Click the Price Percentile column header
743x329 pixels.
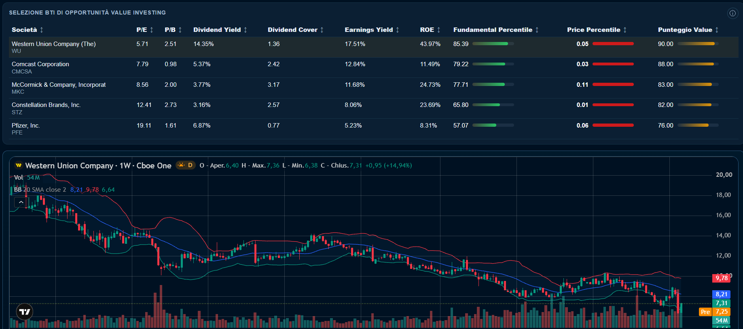tap(593, 30)
